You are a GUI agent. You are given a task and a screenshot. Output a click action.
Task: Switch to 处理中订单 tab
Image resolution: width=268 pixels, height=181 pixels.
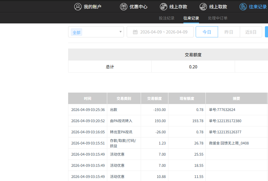point(218,18)
